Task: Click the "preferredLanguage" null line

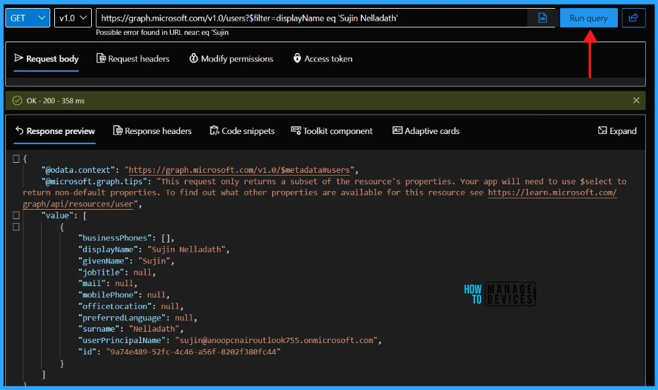Action: point(137,318)
